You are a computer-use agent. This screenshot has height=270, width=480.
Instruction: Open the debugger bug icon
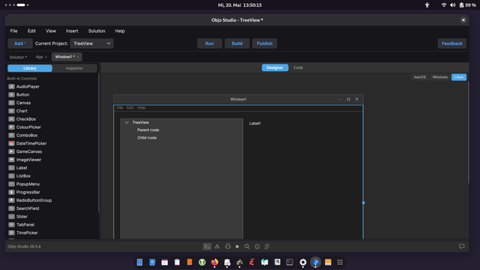click(227, 247)
